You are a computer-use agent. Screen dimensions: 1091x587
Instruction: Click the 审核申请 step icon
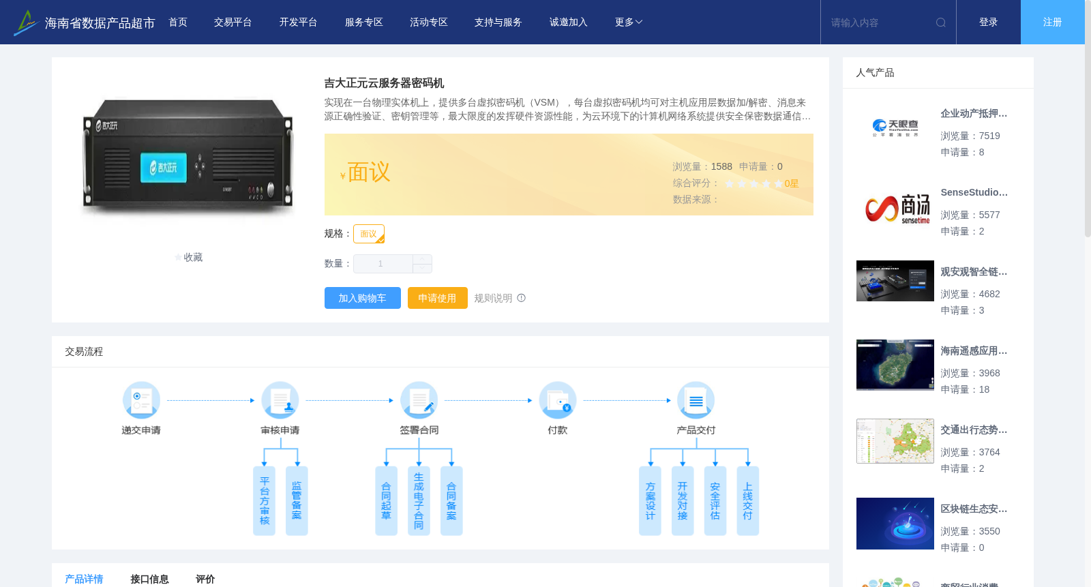(280, 400)
